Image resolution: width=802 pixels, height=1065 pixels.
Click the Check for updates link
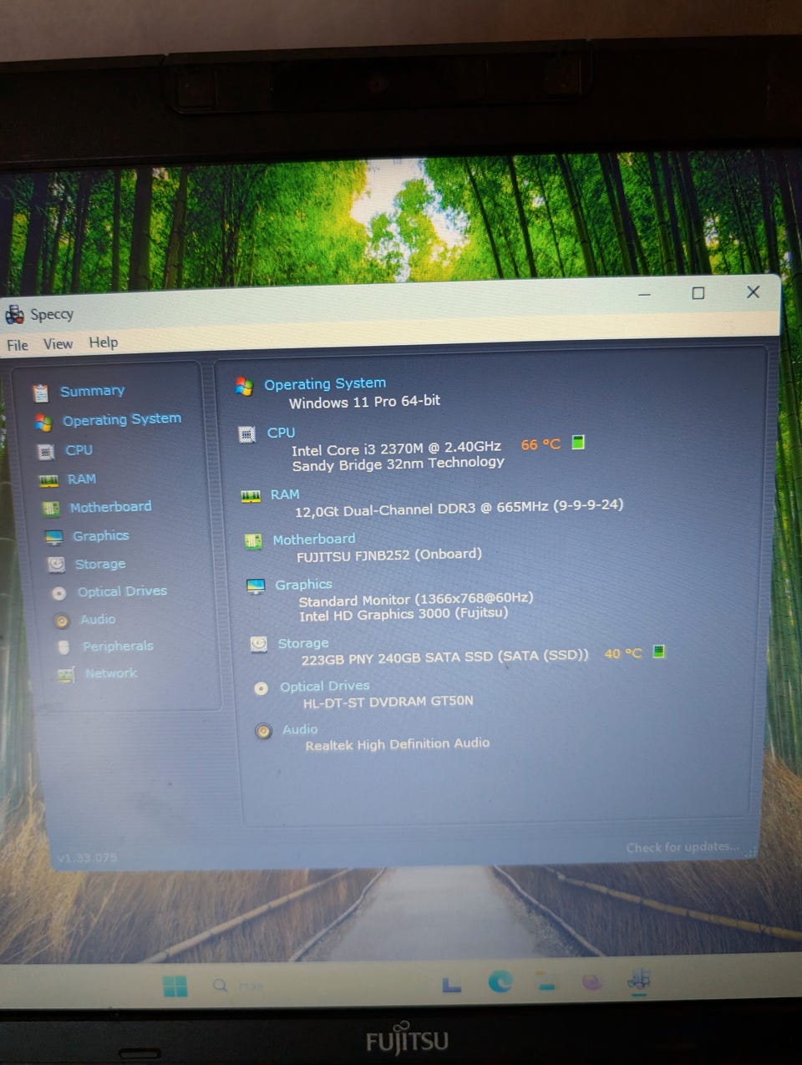[x=683, y=847]
